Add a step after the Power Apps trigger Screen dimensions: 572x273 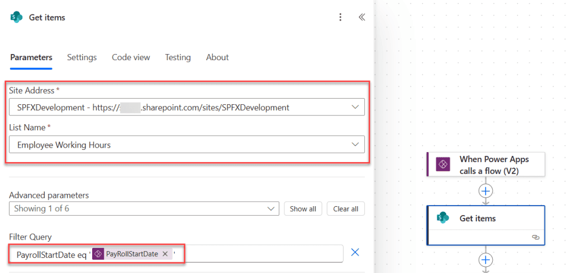pos(485,191)
